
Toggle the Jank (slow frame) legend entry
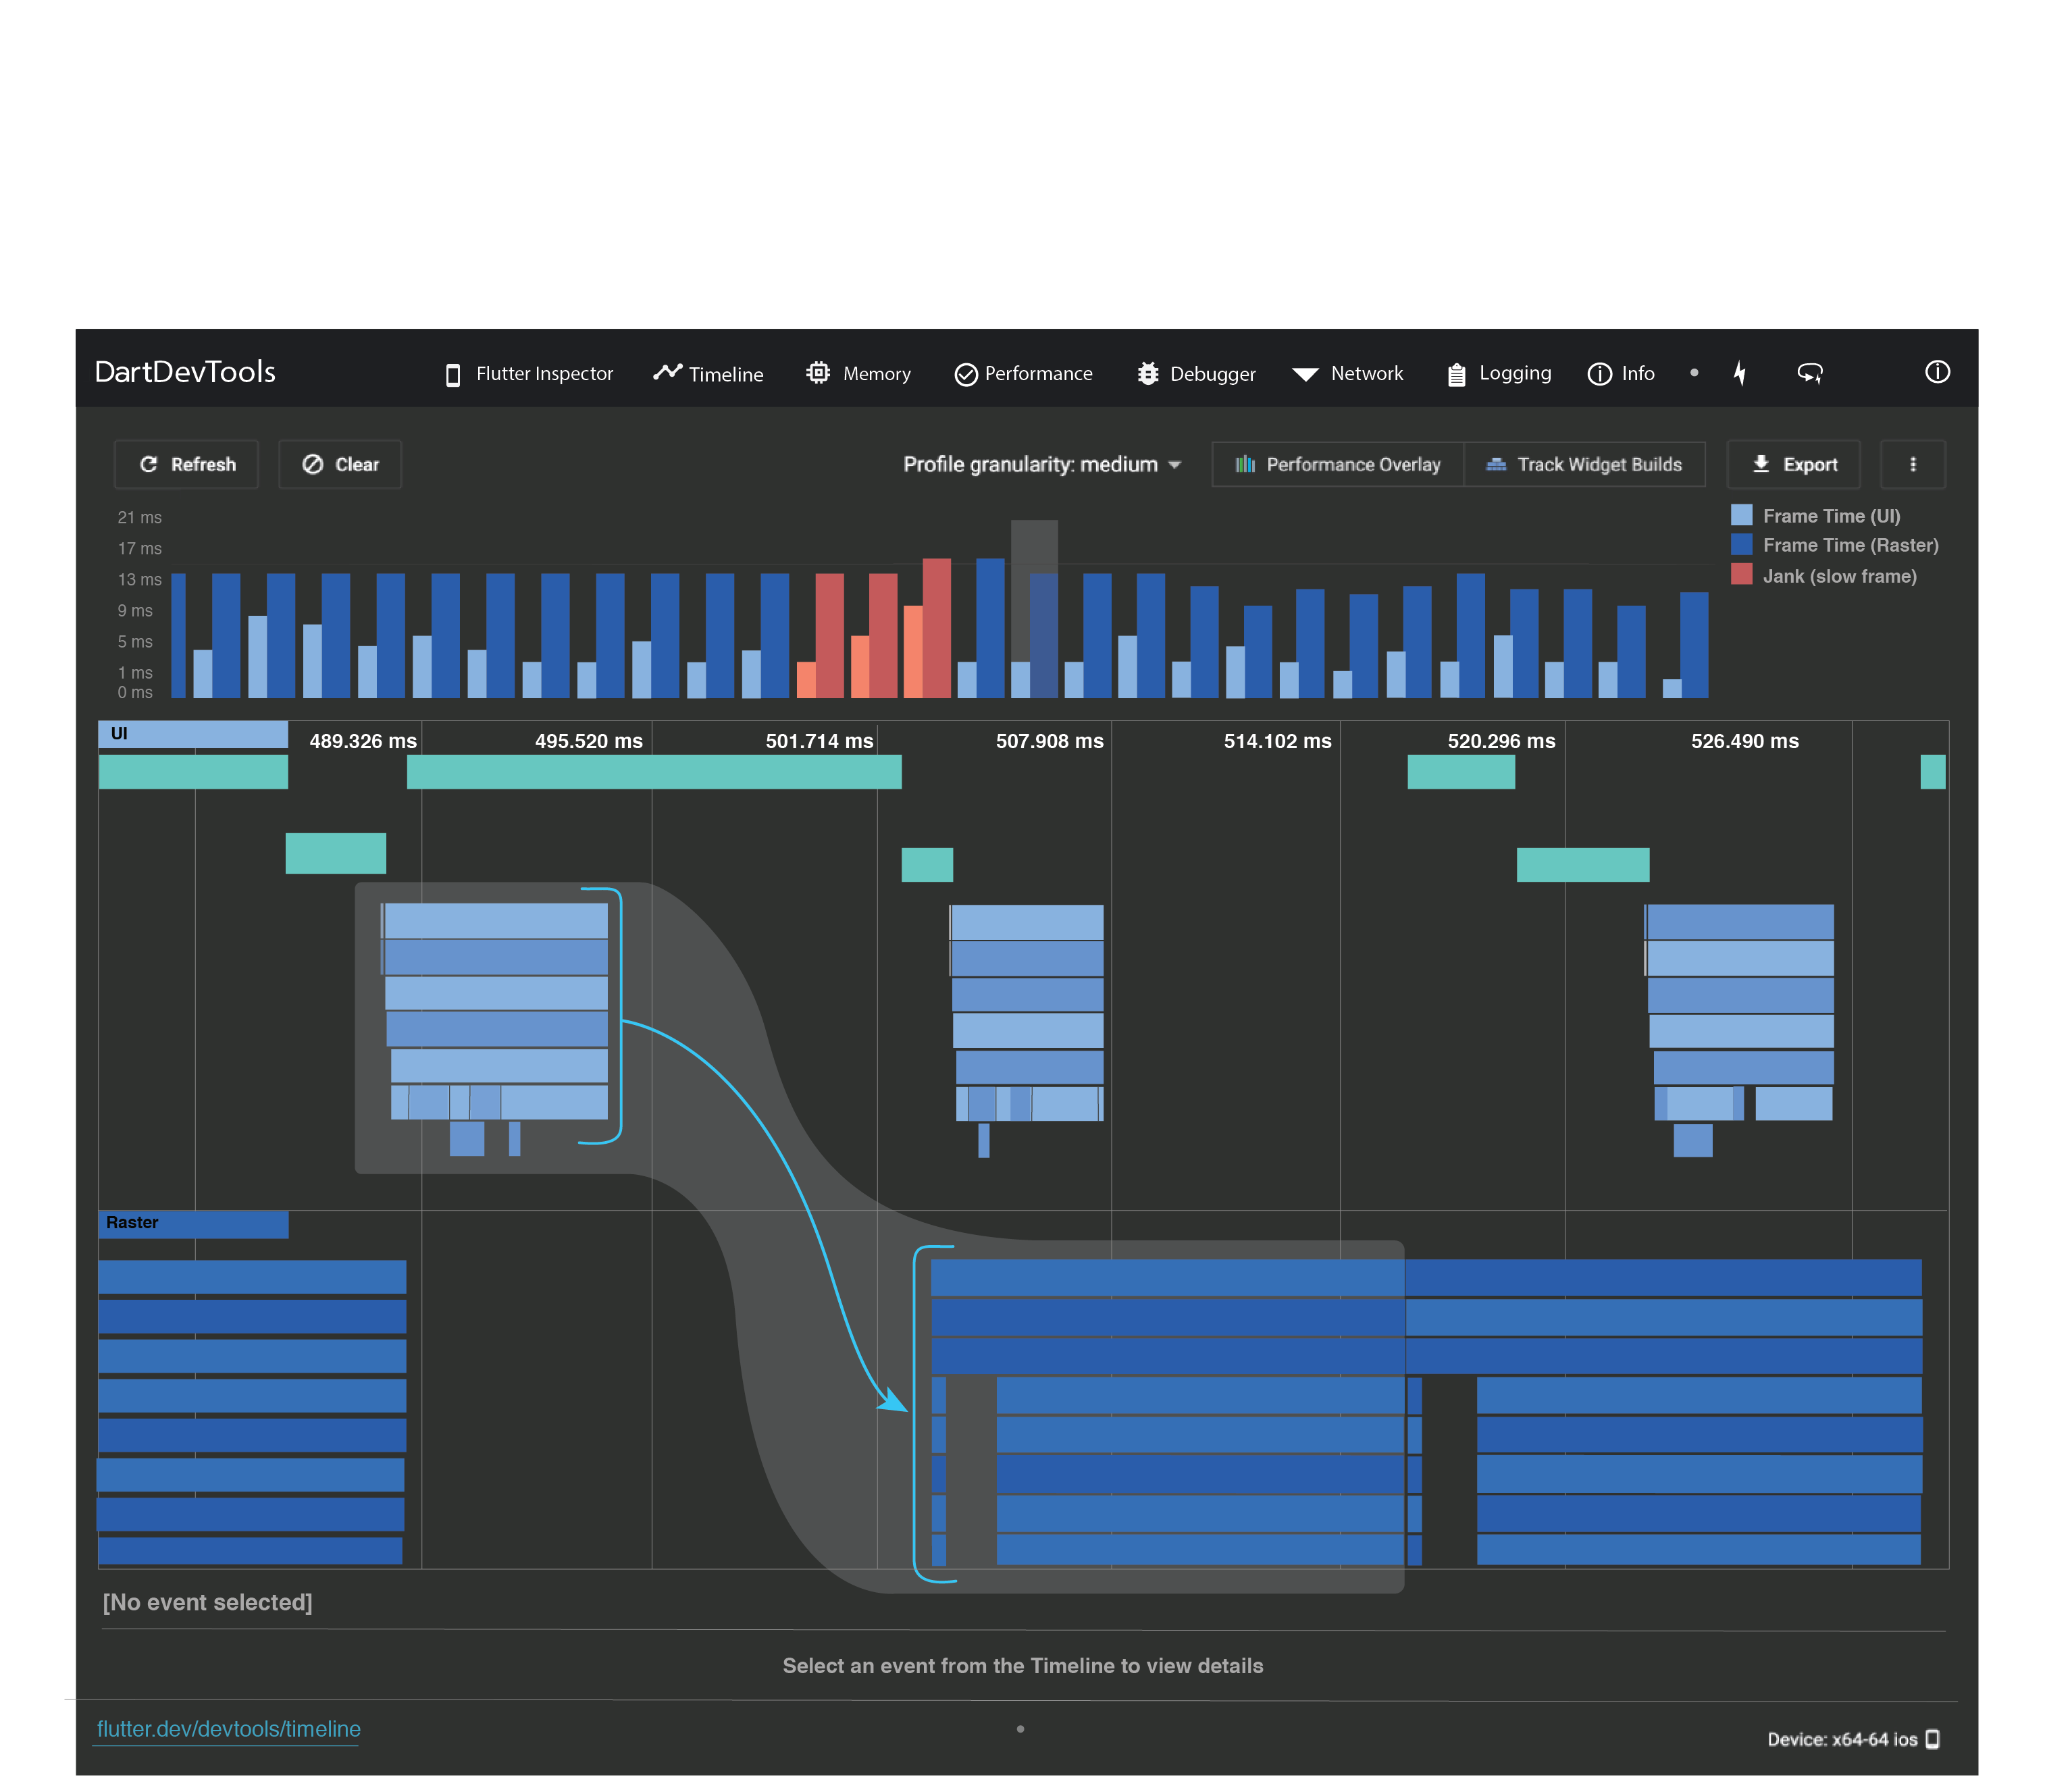pyautogui.click(x=1829, y=576)
